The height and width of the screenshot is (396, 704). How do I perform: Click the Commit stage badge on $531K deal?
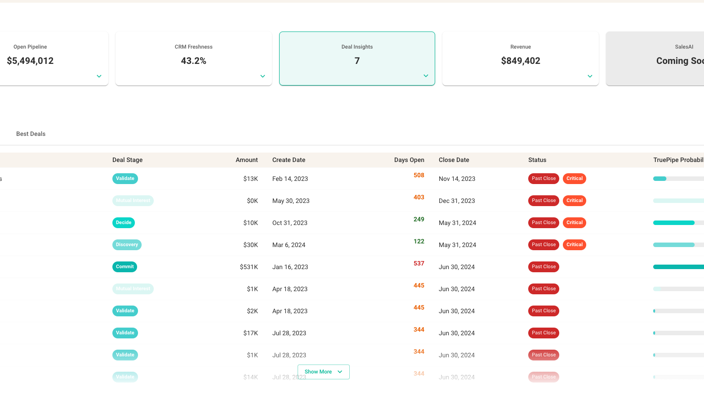click(x=125, y=266)
